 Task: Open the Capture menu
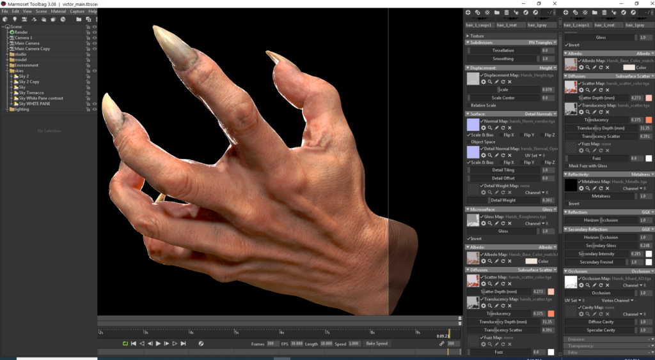pyautogui.click(x=77, y=11)
